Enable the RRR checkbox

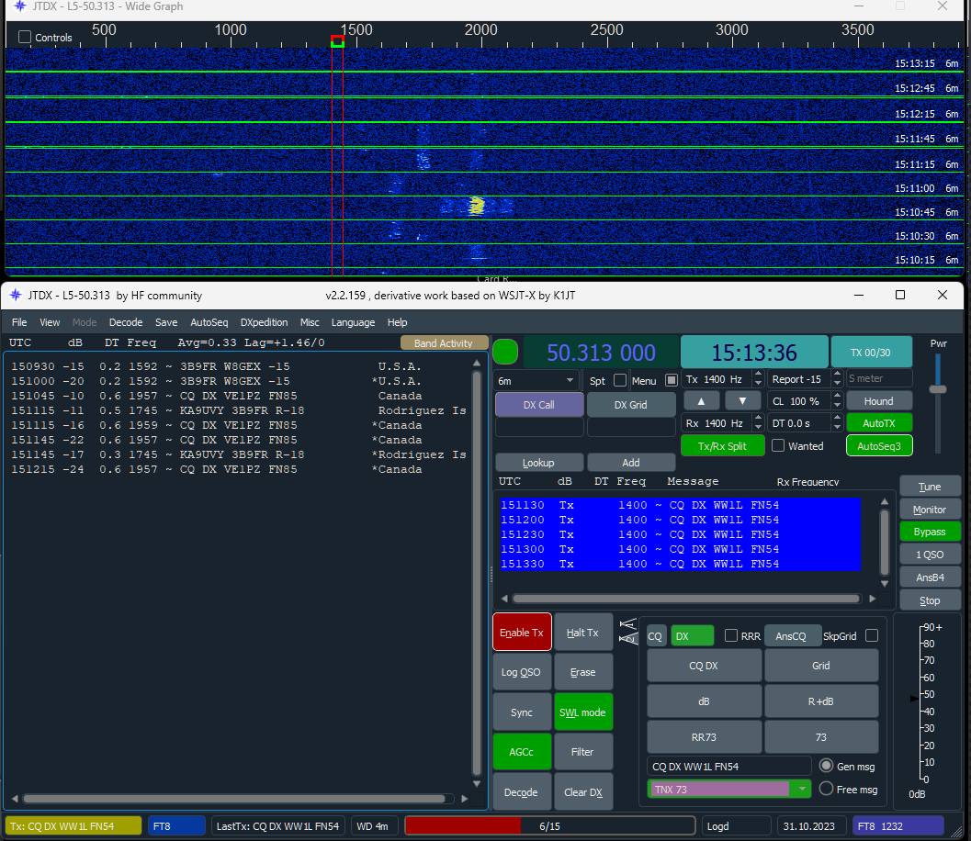(x=730, y=635)
